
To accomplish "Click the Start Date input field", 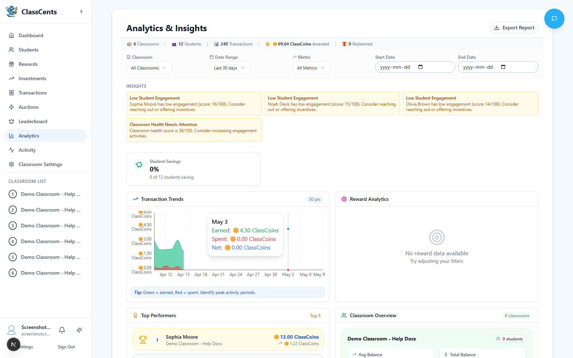I will click(415, 67).
